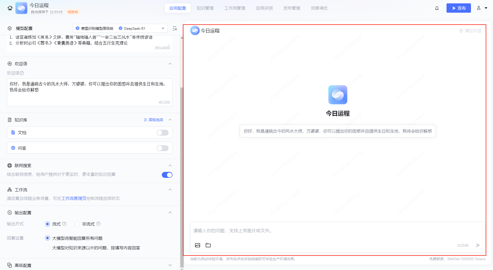Click the send message arrow icon
Screen dimensions: 493x270
point(478,245)
